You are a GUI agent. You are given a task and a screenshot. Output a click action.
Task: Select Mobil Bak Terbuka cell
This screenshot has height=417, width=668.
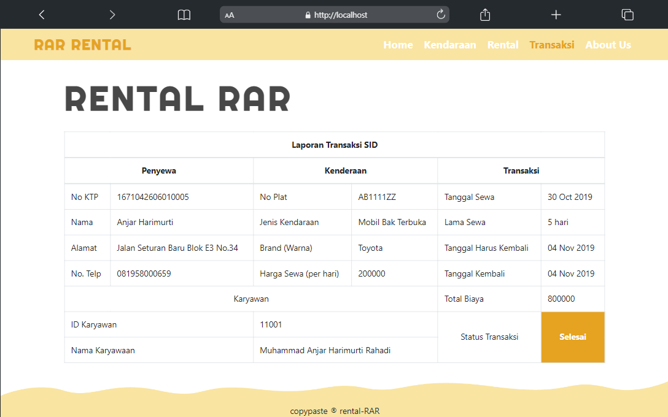pos(395,222)
